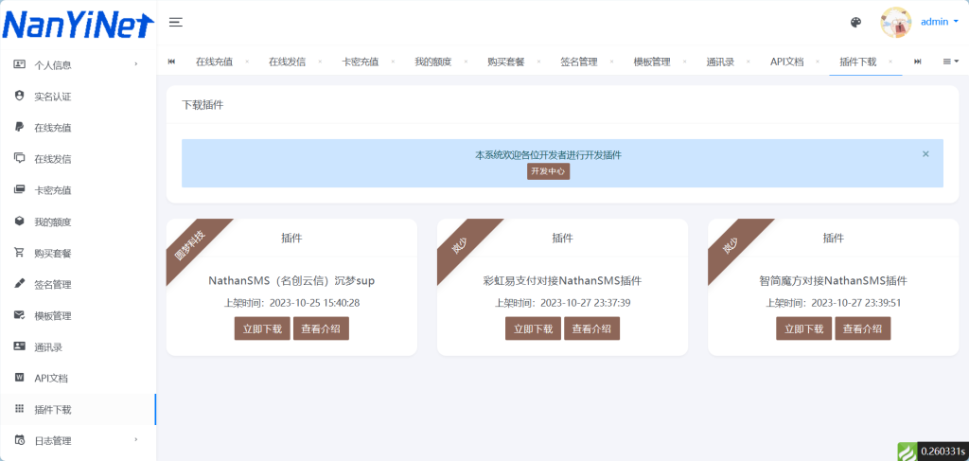Switch to the 签名管理 tab
This screenshot has width=969, height=461.
(x=578, y=62)
